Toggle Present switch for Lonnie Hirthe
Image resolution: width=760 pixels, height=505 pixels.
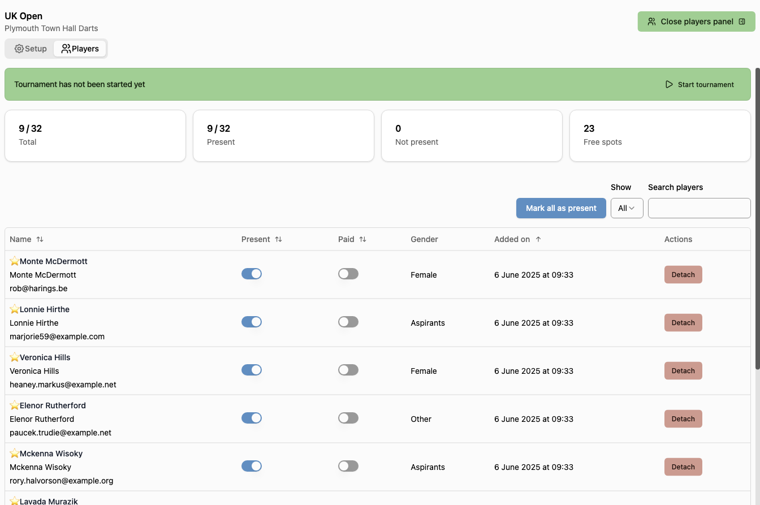252,322
